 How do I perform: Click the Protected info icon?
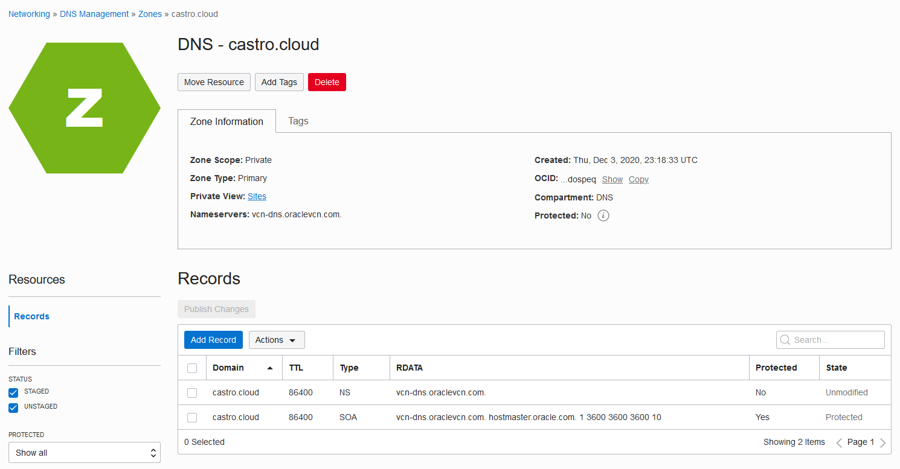point(603,215)
